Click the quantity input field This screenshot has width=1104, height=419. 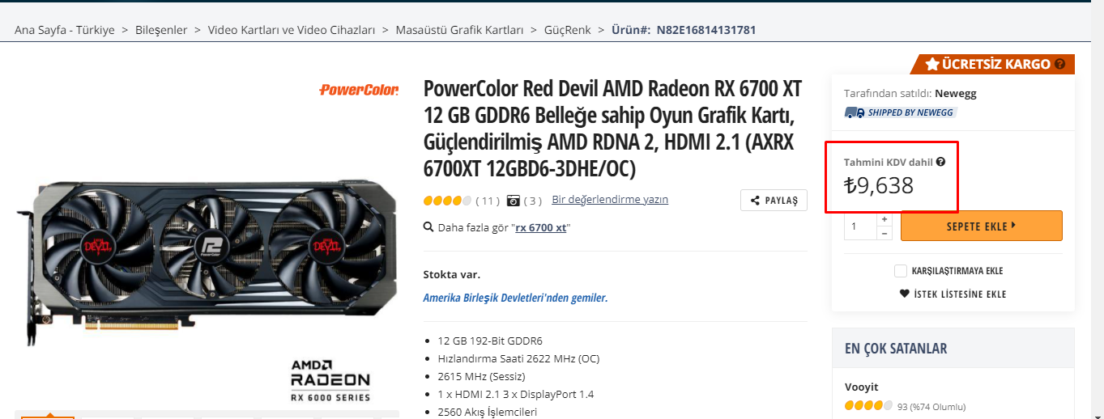point(860,226)
